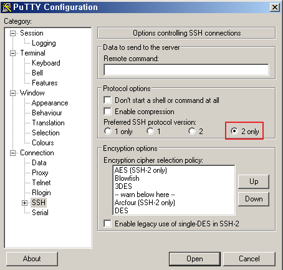Open Keyboard settings category
The image size is (283, 270).
pyautogui.click(x=46, y=63)
